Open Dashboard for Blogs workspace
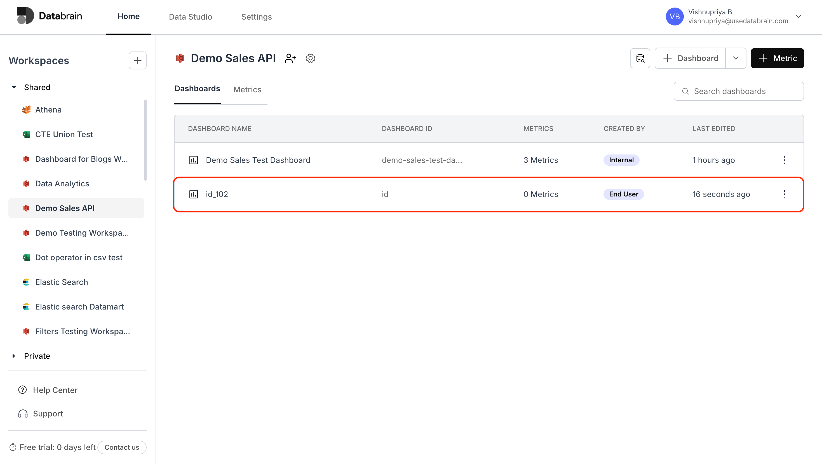The image size is (822, 464). (81, 159)
